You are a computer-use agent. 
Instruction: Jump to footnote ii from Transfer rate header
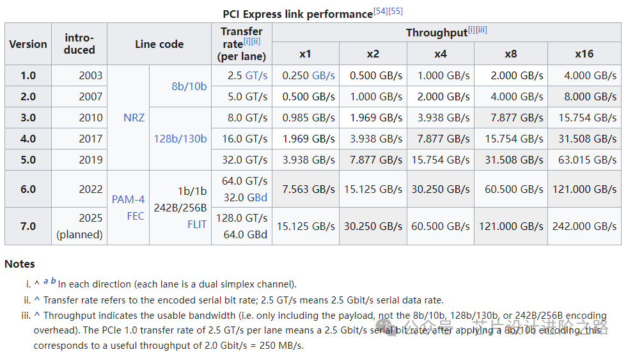pyautogui.click(x=256, y=42)
